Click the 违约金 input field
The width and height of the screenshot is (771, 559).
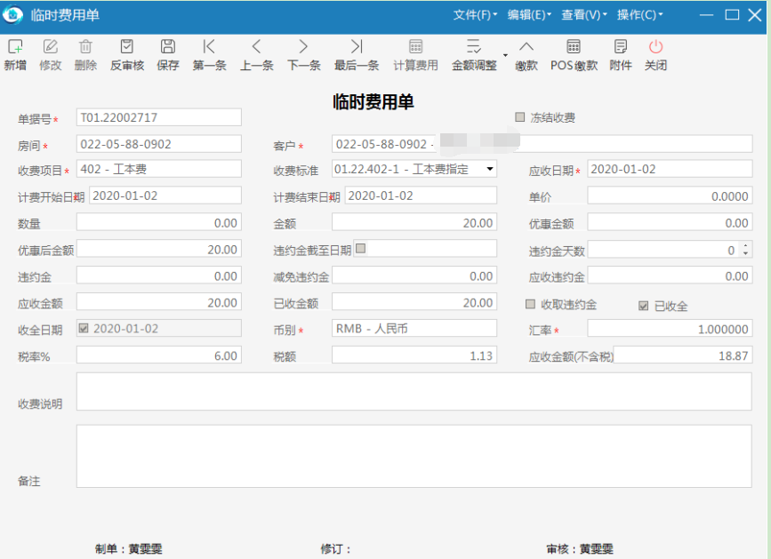[x=159, y=276]
